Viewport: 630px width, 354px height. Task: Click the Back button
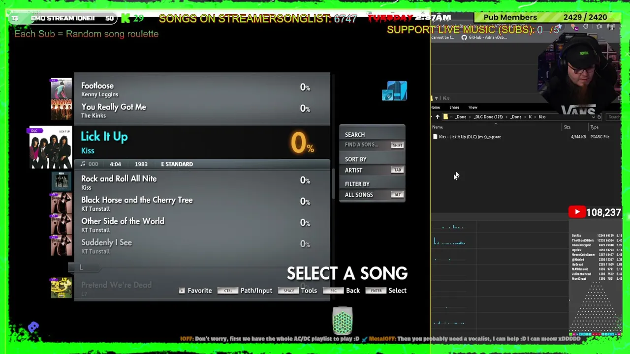(x=342, y=291)
